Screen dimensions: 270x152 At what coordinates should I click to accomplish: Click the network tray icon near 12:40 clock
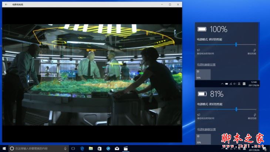tap(231, 84)
